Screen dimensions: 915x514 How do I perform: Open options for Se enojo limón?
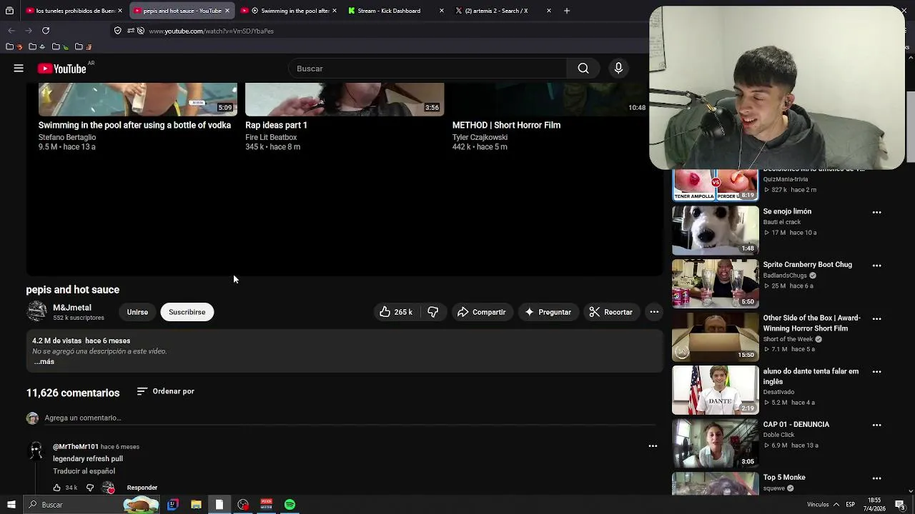pyautogui.click(x=876, y=212)
